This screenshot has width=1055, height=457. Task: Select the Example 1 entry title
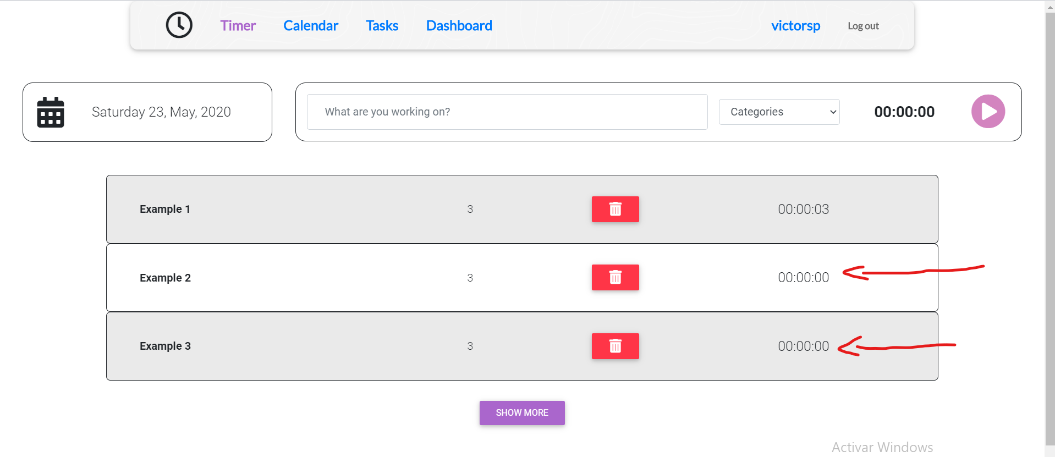(x=165, y=209)
